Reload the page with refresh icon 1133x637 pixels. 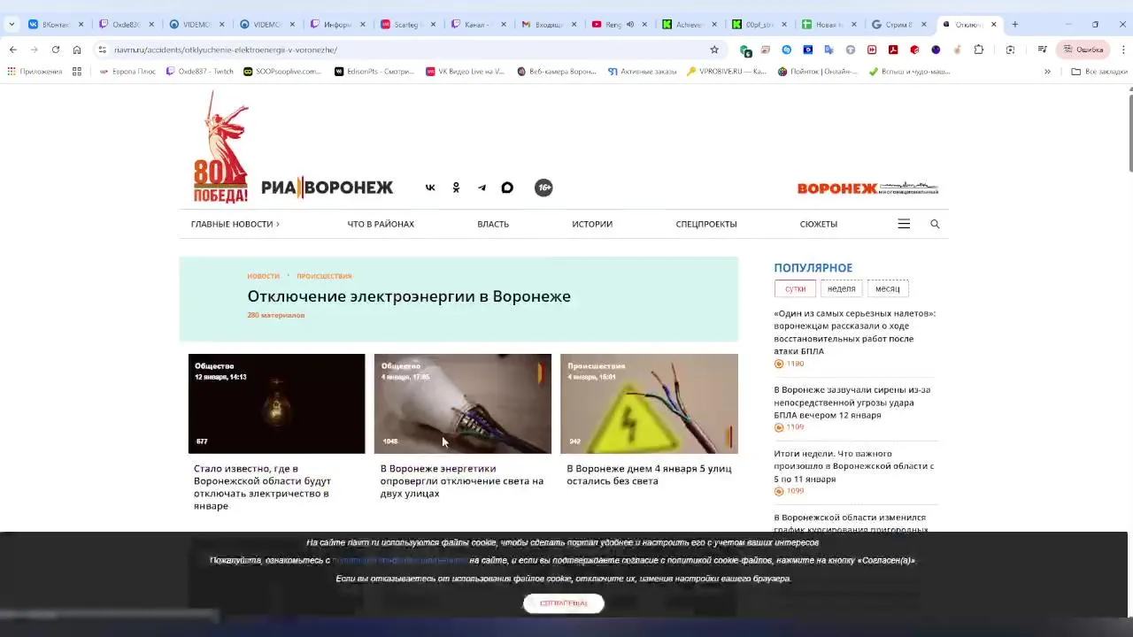(x=56, y=50)
